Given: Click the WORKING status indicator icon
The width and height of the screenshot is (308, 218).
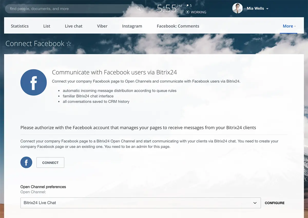Looking at the screenshot, I should click(x=188, y=12).
